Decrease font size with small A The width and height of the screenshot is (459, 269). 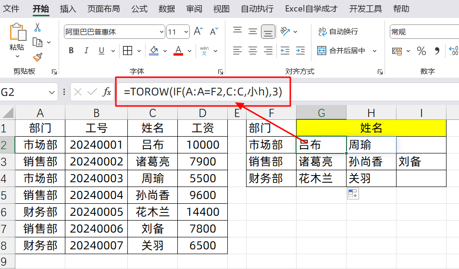(214, 32)
